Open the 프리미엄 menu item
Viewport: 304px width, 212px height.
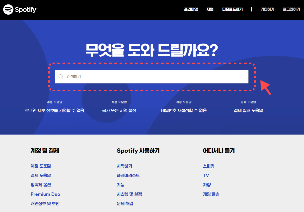point(191,9)
